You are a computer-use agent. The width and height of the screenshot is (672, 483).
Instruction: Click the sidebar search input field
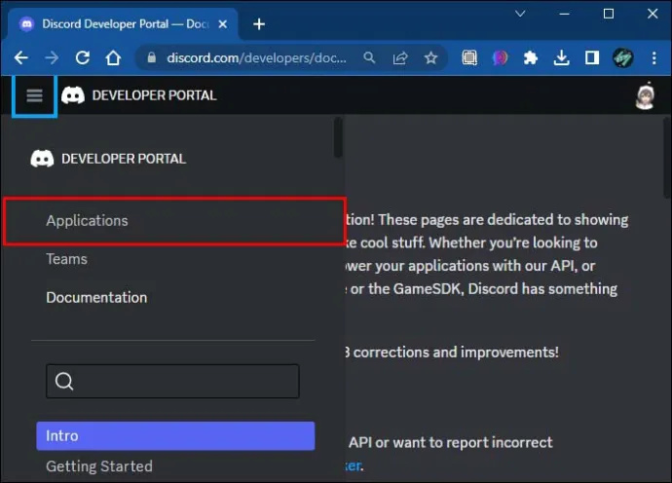[172, 382]
